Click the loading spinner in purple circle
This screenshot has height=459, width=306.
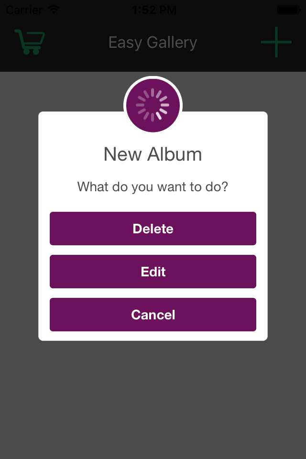[153, 105]
